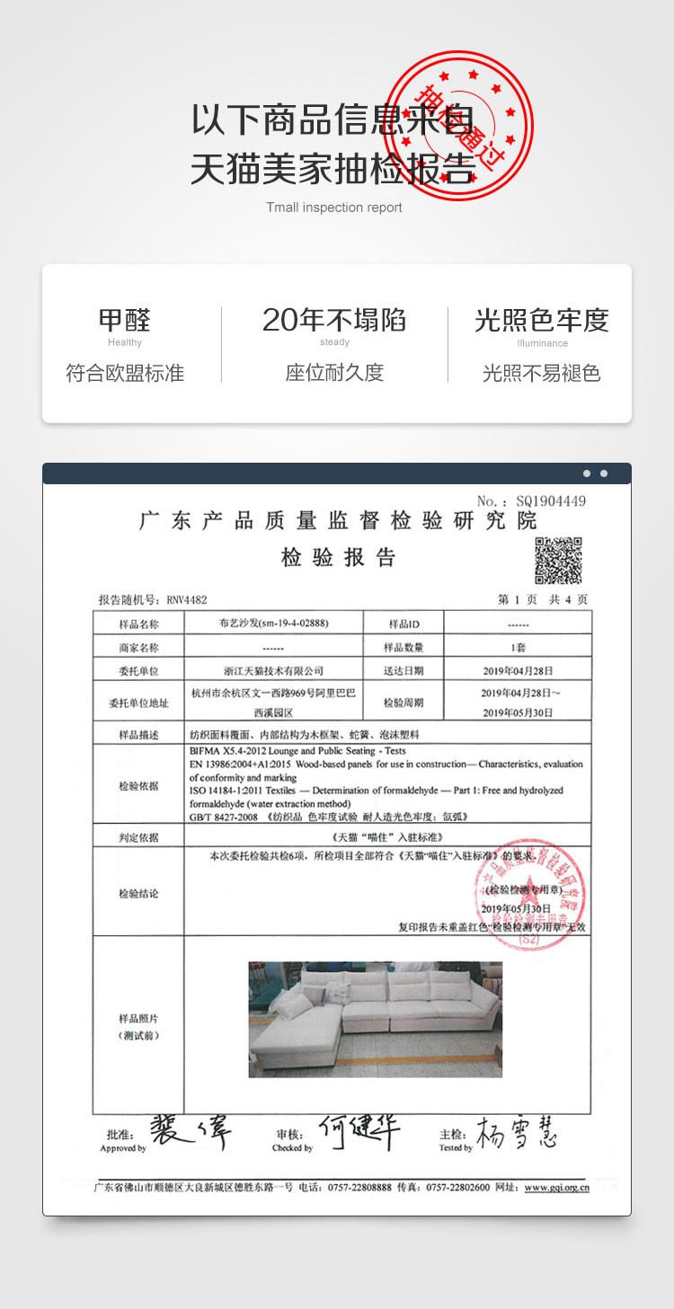674x1309 pixels.
Task: Click the 检验报告 heading
Action: (338, 557)
